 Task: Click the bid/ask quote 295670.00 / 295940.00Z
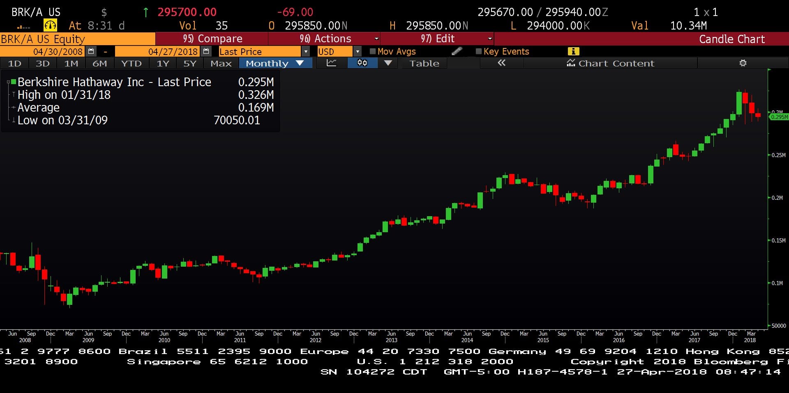click(543, 12)
